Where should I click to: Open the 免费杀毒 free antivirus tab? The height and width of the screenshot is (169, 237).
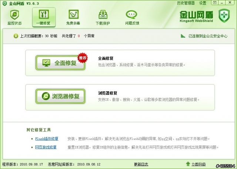(x=73, y=17)
